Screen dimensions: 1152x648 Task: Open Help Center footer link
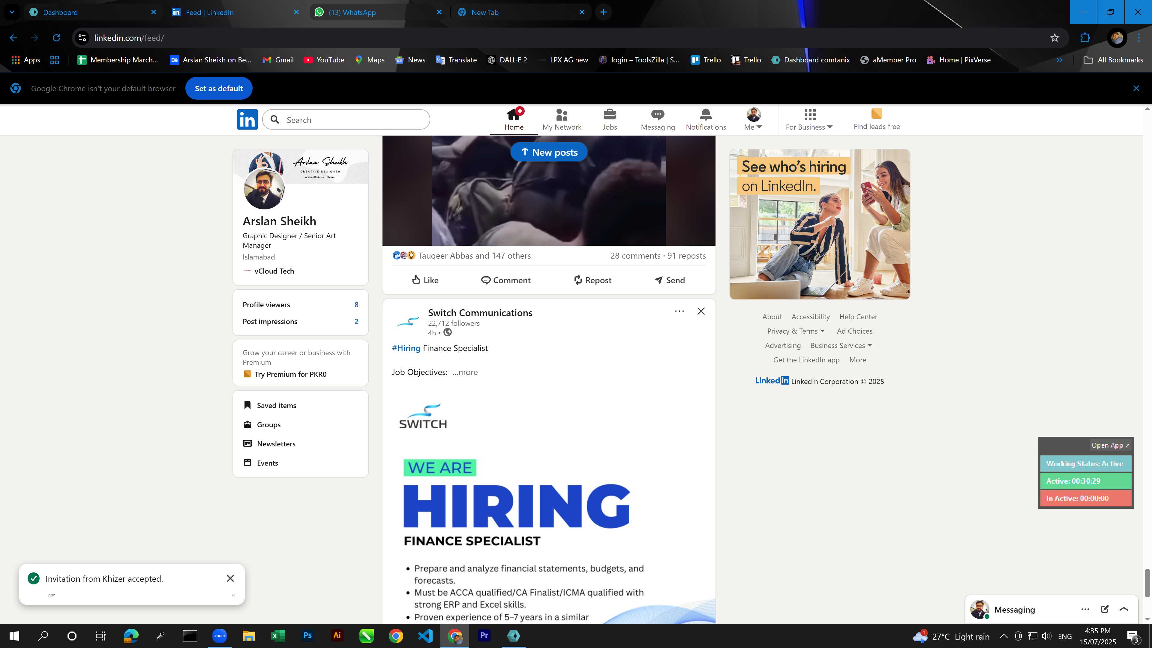(858, 316)
